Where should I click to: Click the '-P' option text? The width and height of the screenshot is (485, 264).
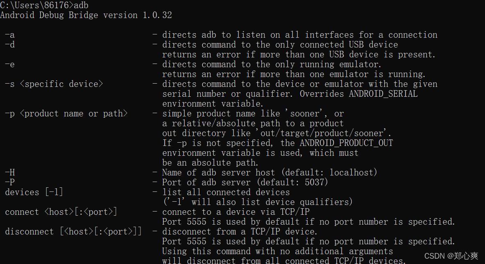(9, 182)
